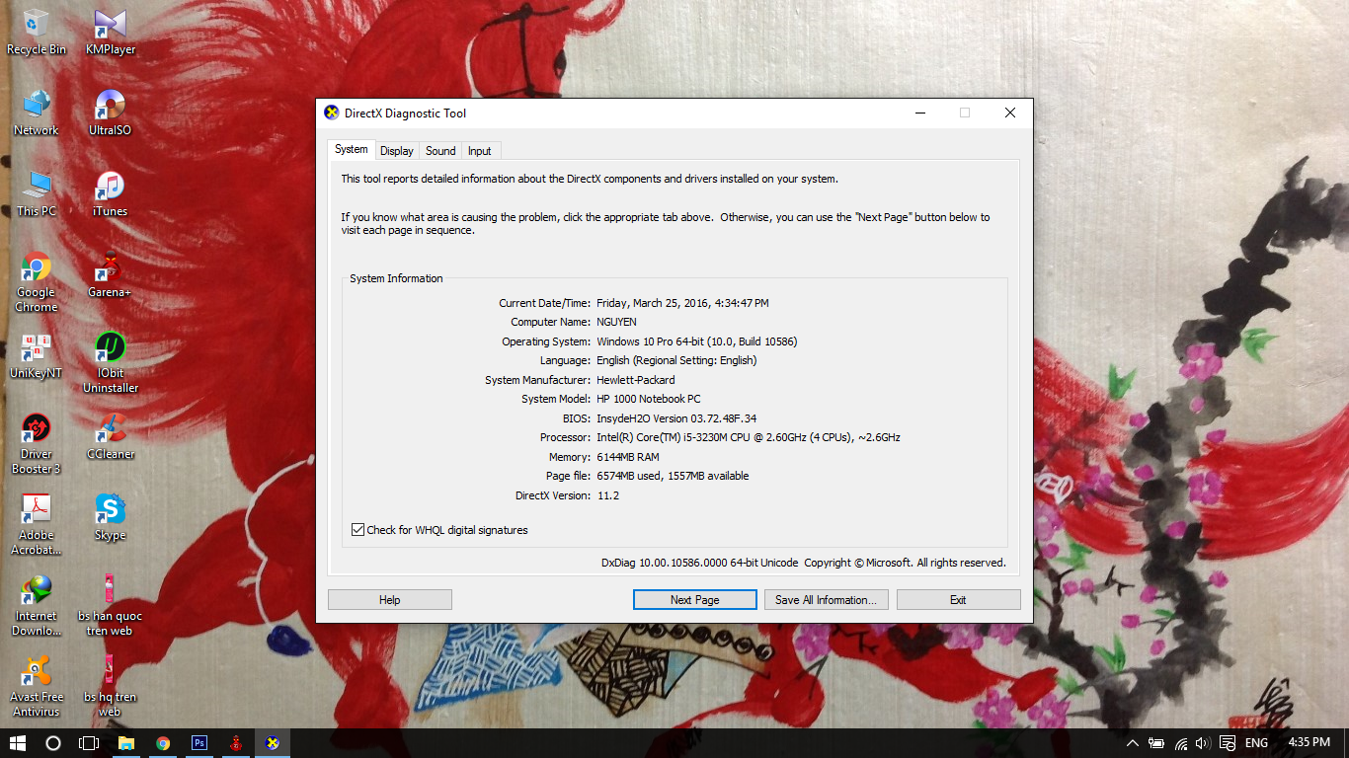Click the Help button
The image size is (1349, 758).
click(390, 600)
